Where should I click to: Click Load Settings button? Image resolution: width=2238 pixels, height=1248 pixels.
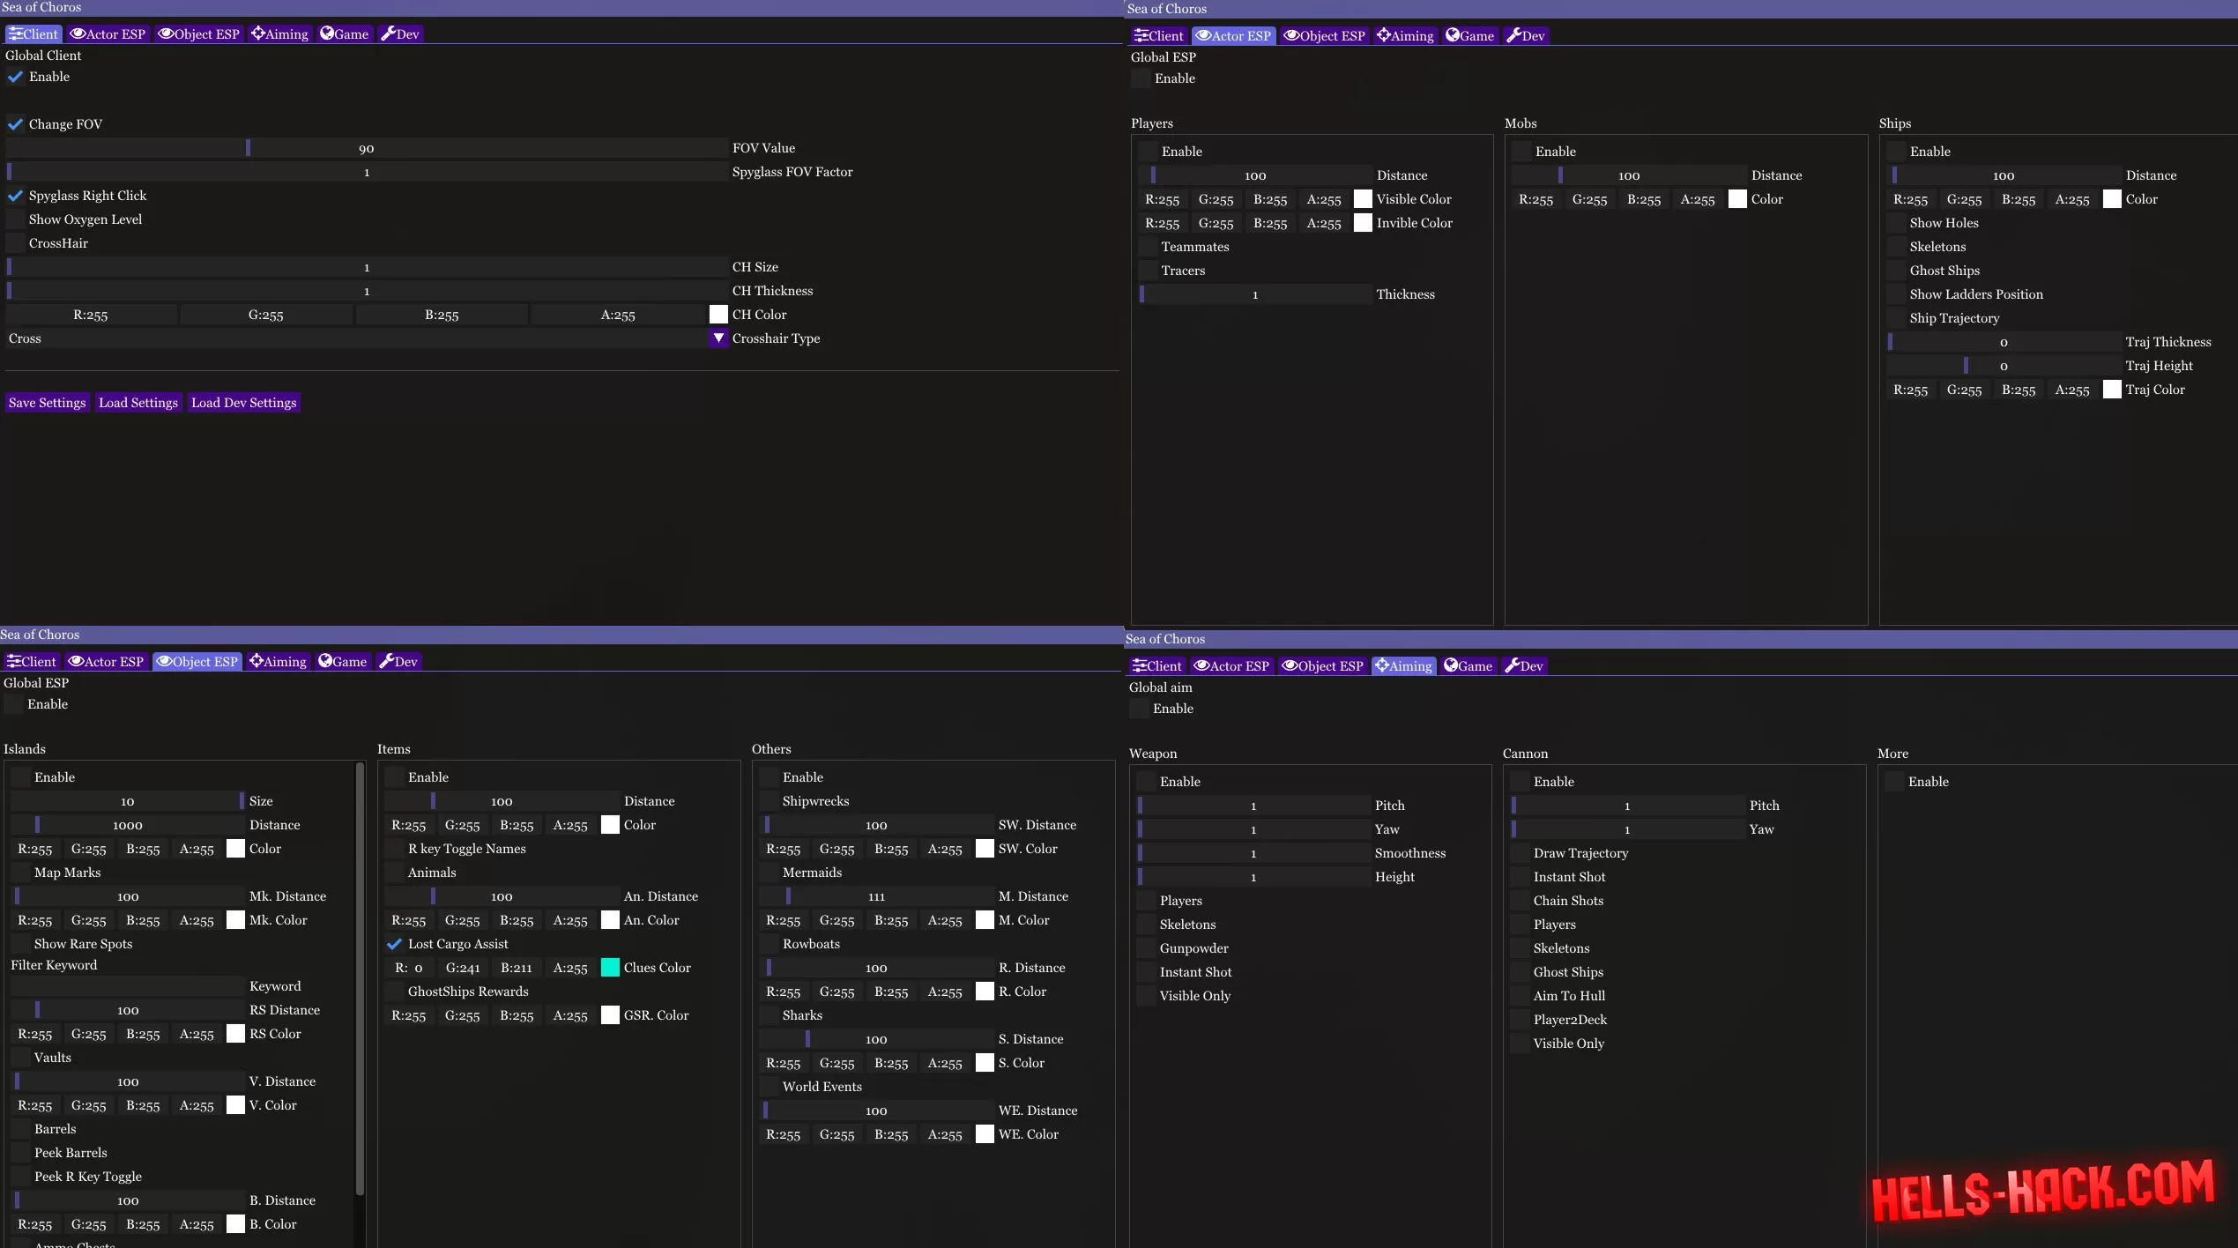(x=138, y=403)
